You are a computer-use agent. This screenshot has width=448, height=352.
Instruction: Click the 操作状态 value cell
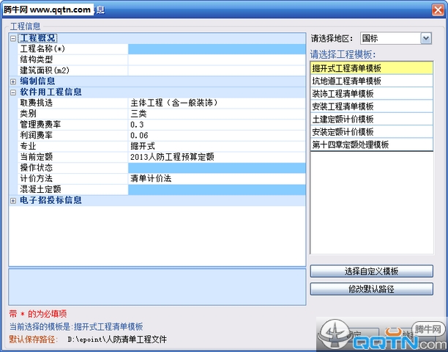click(x=217, y=168)
